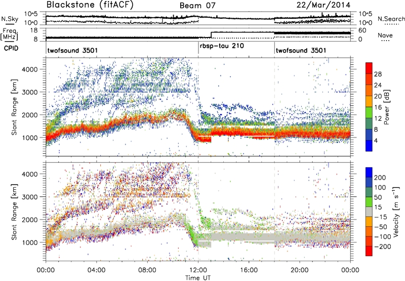Click the 'Freq. [MHz]' axis label
405x281 pixels.
pyautogui.click(x=9, y=34)
